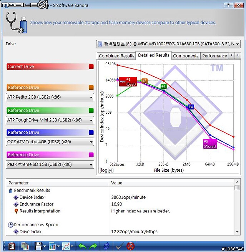The height and width of the screenshot is (252, 246).
Task: Select the Performance vs. Speed row
Action: [120, 225]
